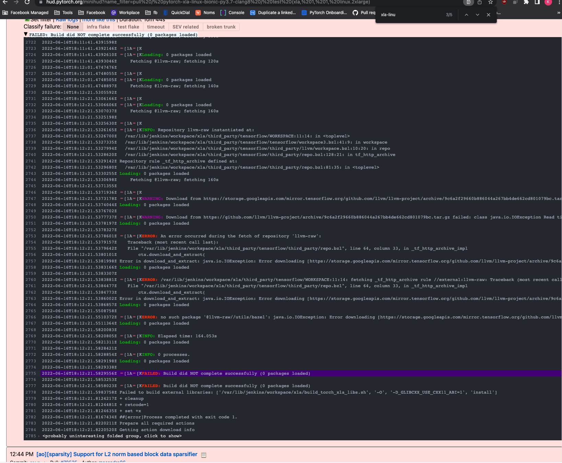Click the browser share icon

tap(480, 2)
